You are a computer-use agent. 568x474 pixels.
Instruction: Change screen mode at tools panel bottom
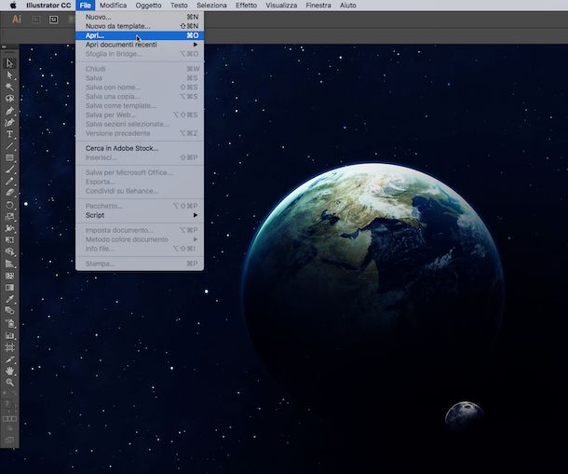coord(9,440)
